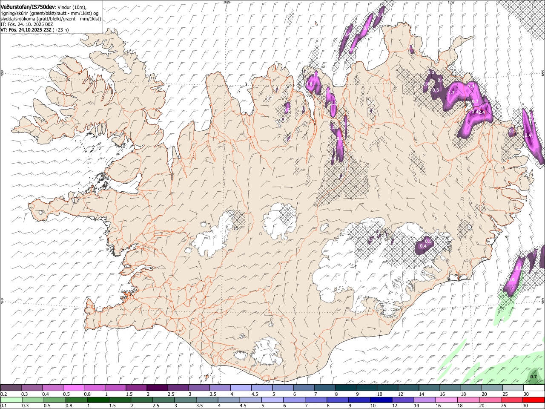The width and height of the screenshot is (545, 409).
Task: Click the '(+23 h)' forecast offset text
Action: (x=61, y=30)
